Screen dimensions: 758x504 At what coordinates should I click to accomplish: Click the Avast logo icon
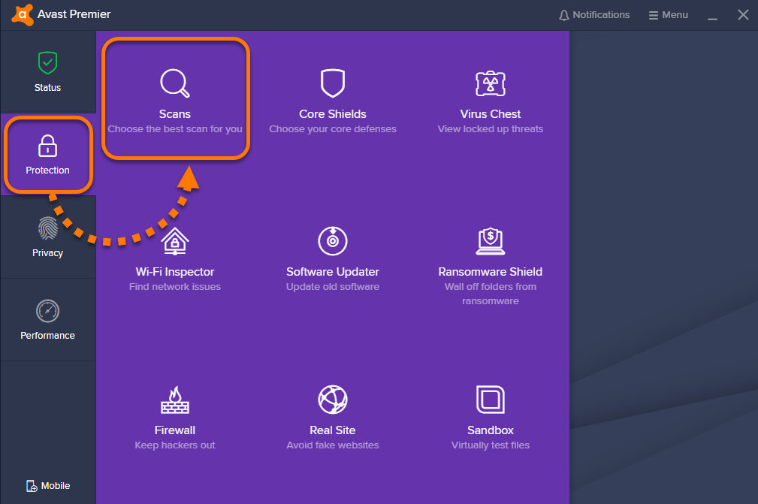coord(23,14)
